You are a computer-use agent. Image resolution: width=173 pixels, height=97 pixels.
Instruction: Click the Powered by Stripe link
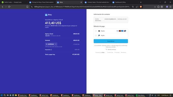(100, 53)
